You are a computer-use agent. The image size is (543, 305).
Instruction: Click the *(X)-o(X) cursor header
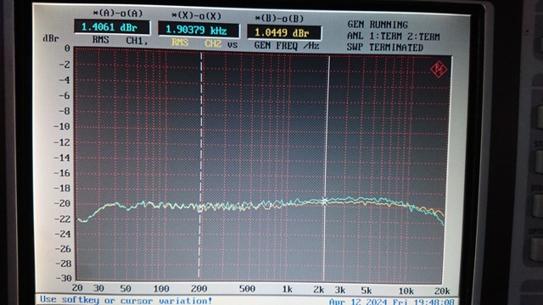click(x=196, y=16)
